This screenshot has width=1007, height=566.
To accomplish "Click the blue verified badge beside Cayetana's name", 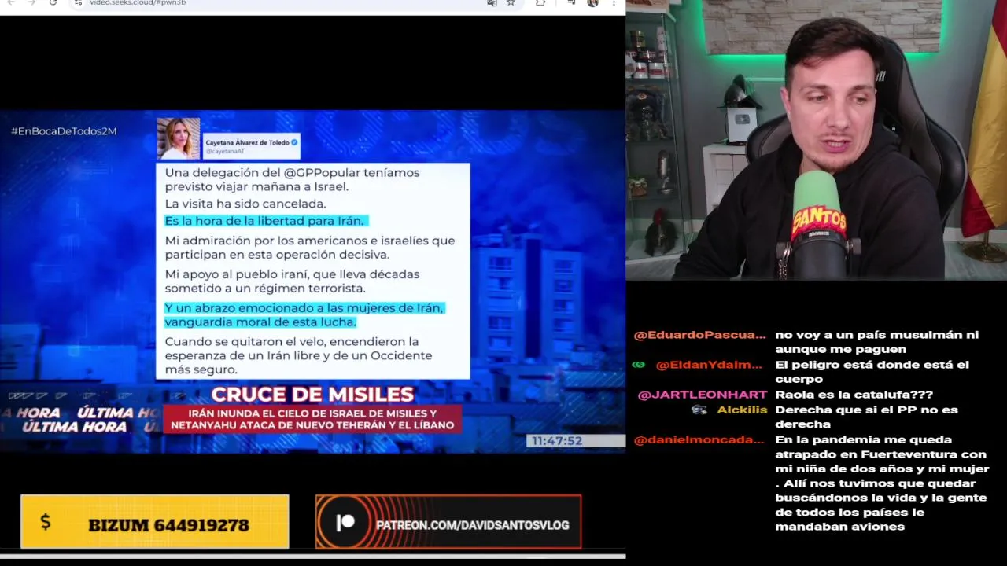I will coord(294,142).
